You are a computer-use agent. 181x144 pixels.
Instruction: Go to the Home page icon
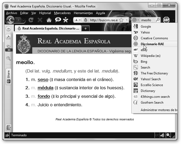coord(49,20)
